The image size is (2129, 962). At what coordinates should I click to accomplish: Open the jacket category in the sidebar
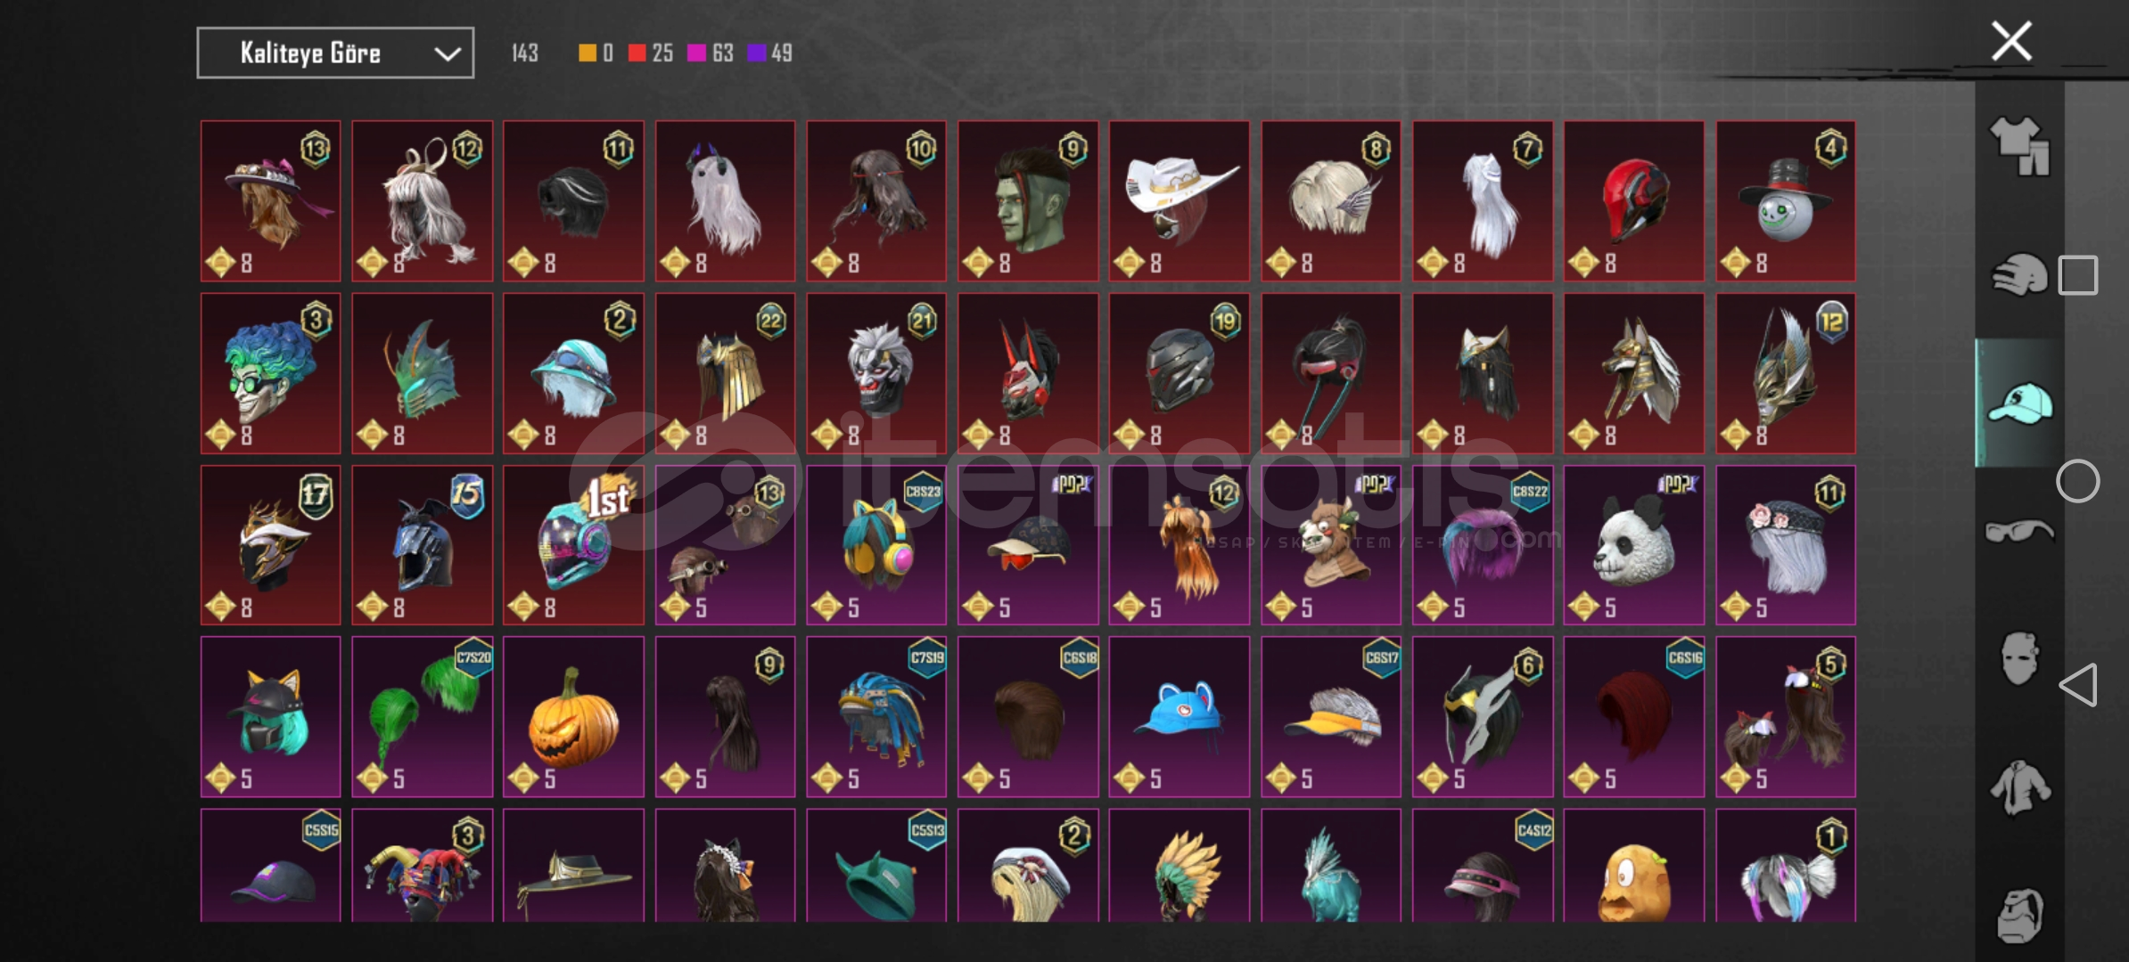pos(2019,787)
